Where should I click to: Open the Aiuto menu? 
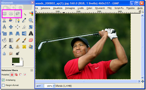point(140,8)
